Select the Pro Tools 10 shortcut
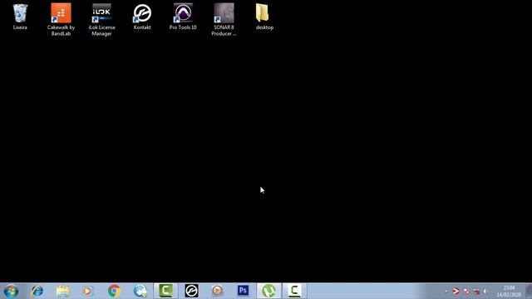The image size is (532, 299). click(x=183, y=17)
